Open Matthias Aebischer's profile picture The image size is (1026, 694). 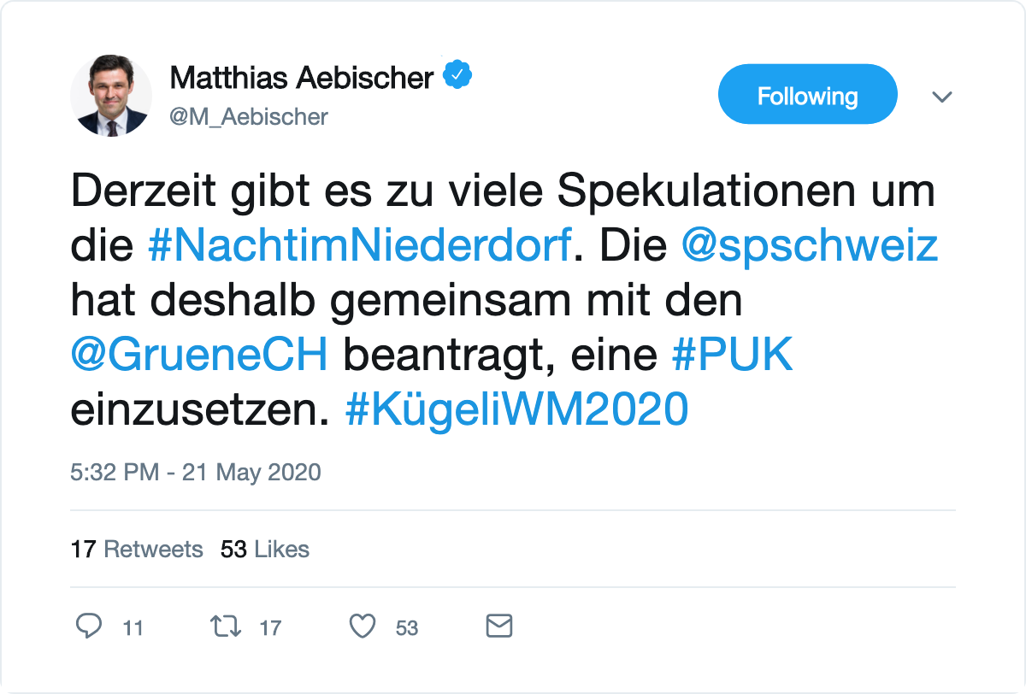click(111, 96)
